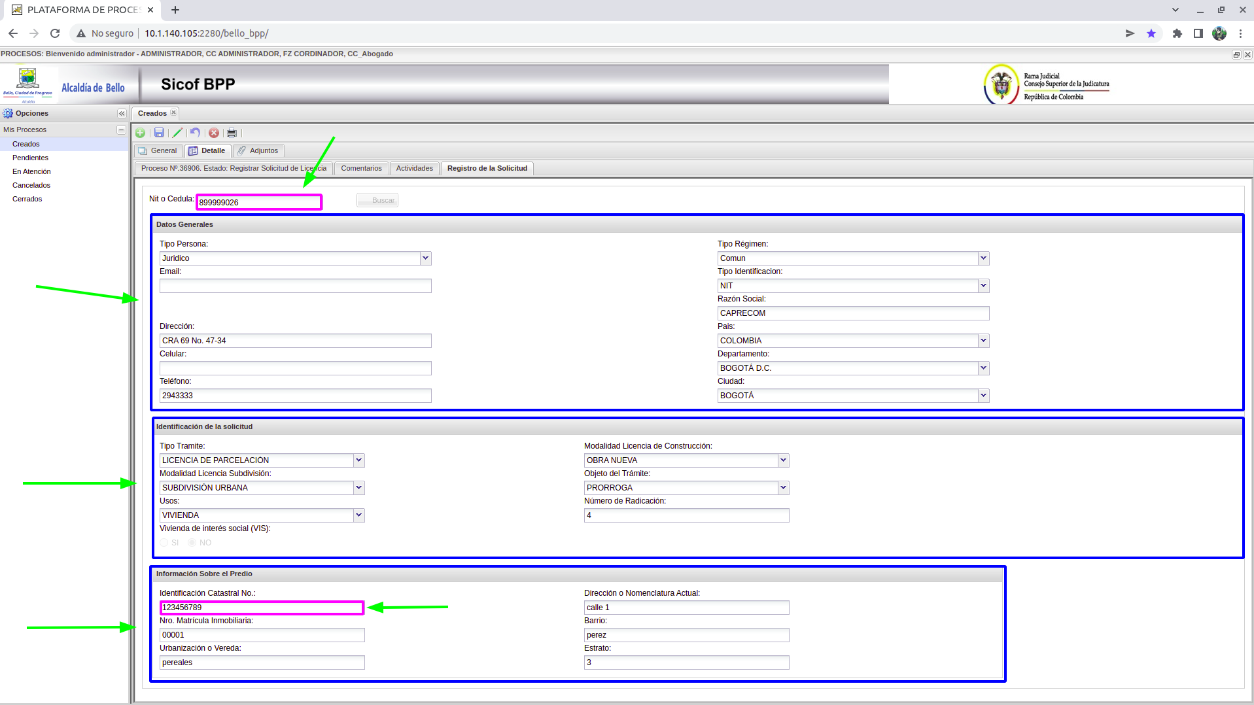
Task: Click the red cancel icon in toolbar
Action: click(214, 133)
